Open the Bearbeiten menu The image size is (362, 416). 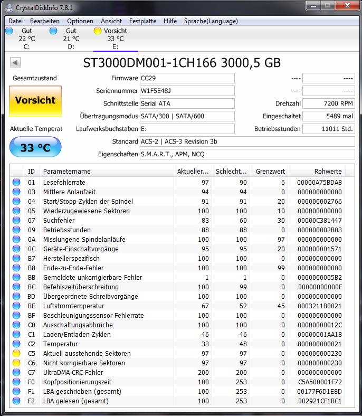coord(44,21)
